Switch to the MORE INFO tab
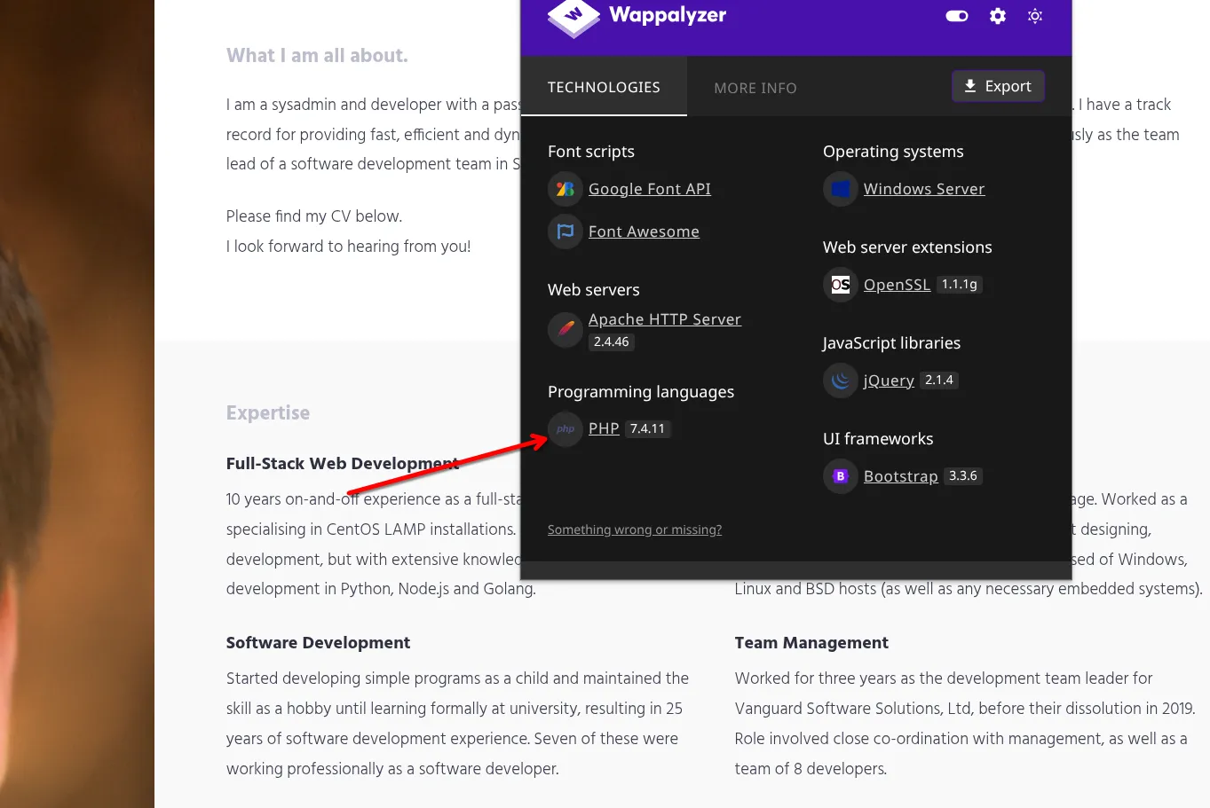The height and width of the screenshot is (808, 1210). (755, 88)
